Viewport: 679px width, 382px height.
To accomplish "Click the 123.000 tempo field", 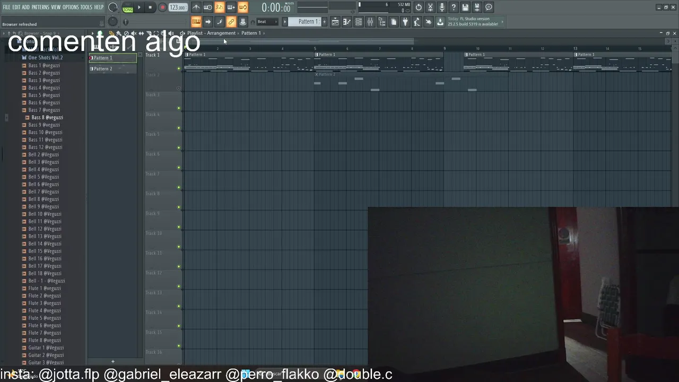I will pyautogui.click(x=178, y=7).
